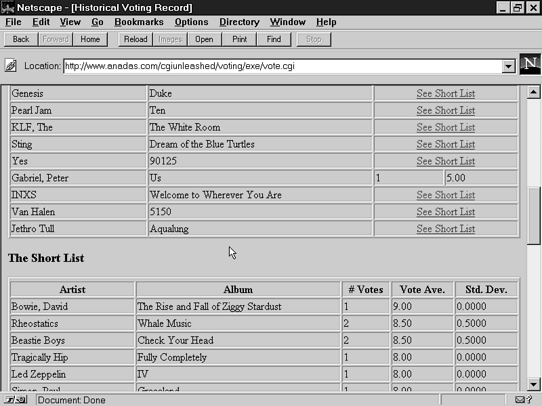Open the View menu
Screen dimensions: 542x406
(x=70, y=22)
